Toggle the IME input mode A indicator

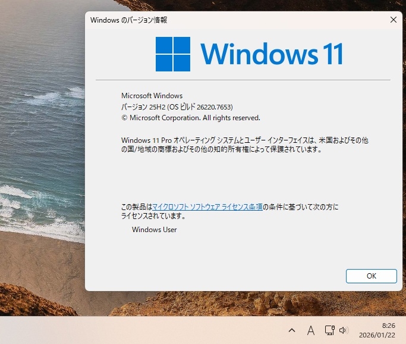[311, 330]
